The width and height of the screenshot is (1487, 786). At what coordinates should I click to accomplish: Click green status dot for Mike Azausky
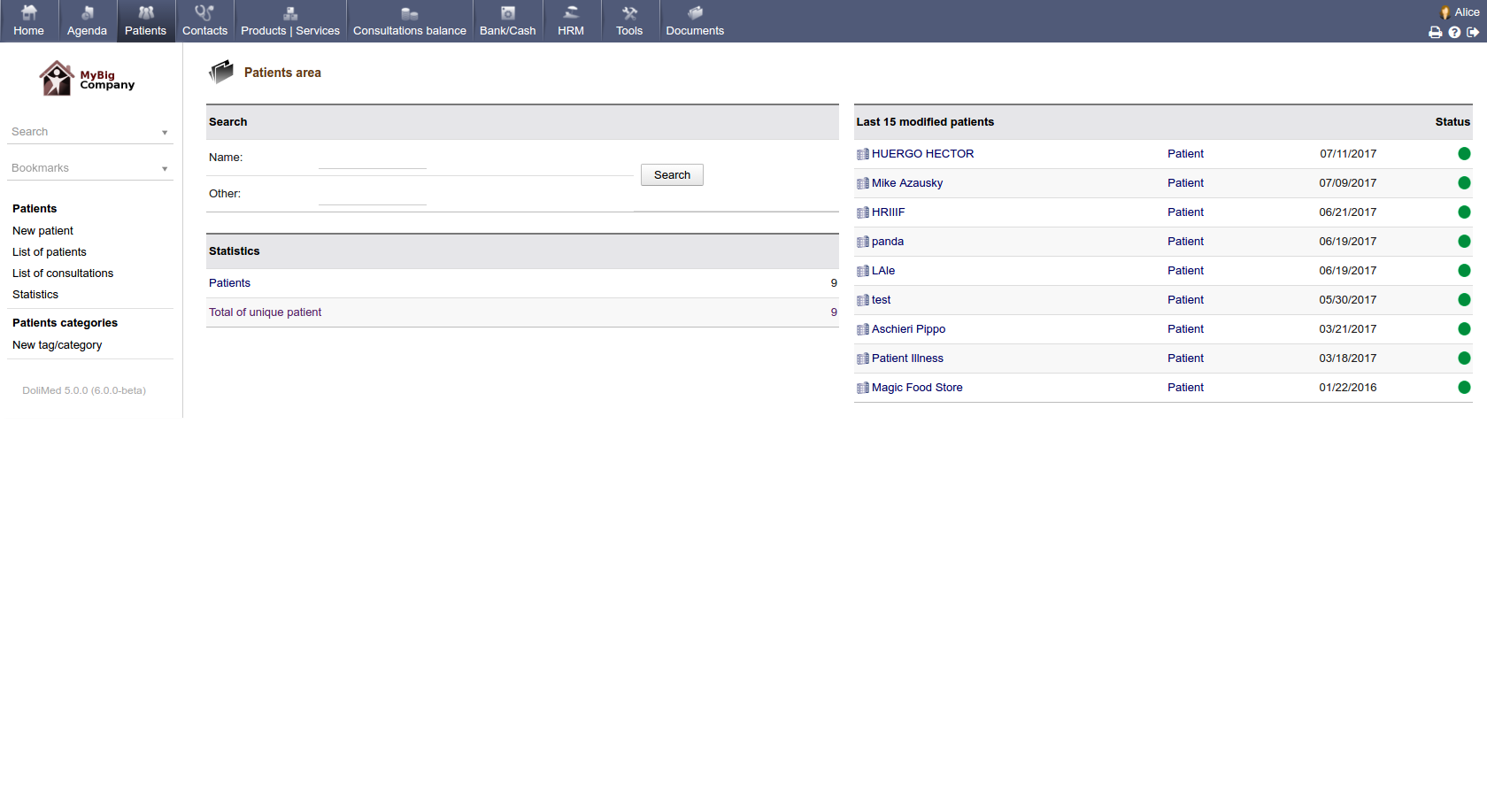pyautogui.click(x=1464, y=183)
